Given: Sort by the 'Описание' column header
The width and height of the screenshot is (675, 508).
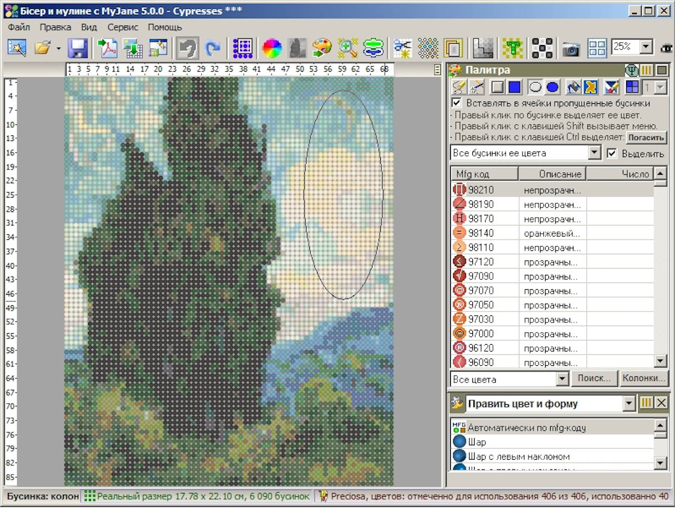Looking at the screenshot, I should click(552, 174).
